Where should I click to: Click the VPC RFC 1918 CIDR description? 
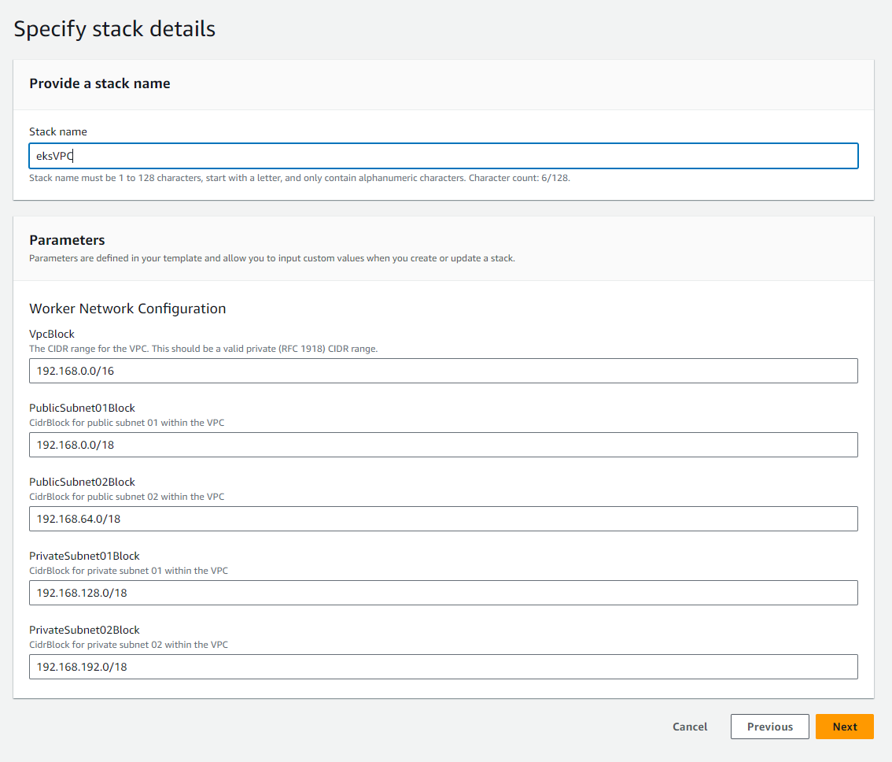204,349
